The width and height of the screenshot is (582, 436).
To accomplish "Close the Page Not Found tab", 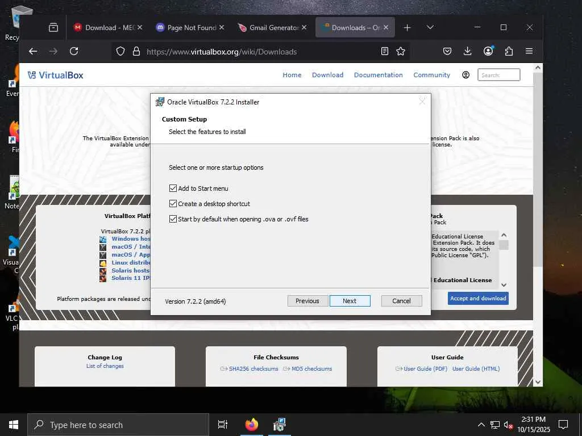I will (x=222, y=27).
